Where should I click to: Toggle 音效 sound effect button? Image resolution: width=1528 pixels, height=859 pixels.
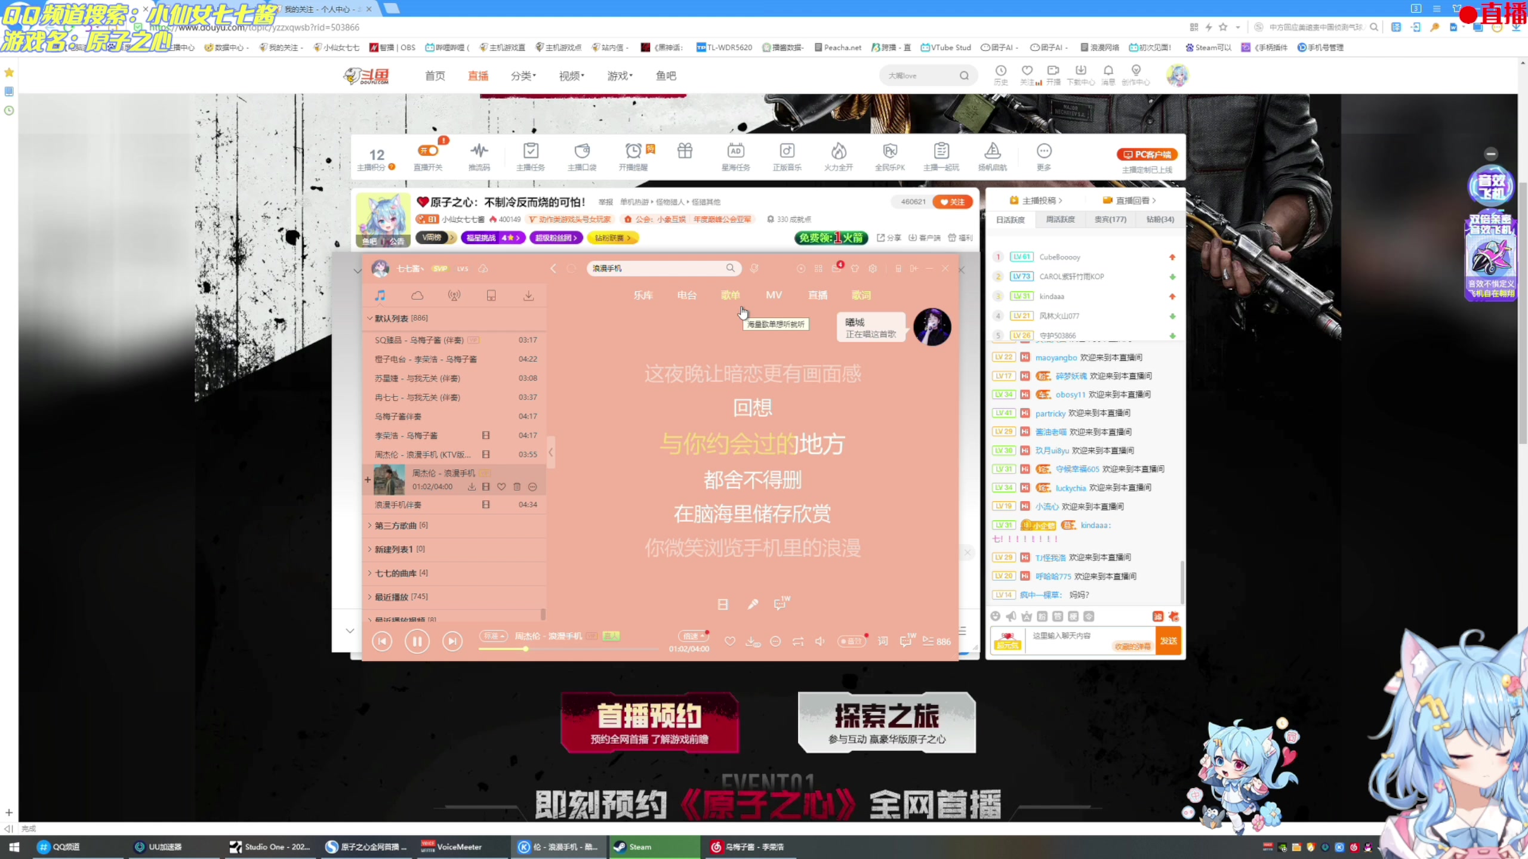point(851,641)
